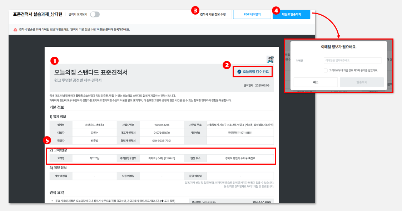The image size is (402, 211).
Task: Click the 2) 고객/현장 heading
Action: click(58, 150)
